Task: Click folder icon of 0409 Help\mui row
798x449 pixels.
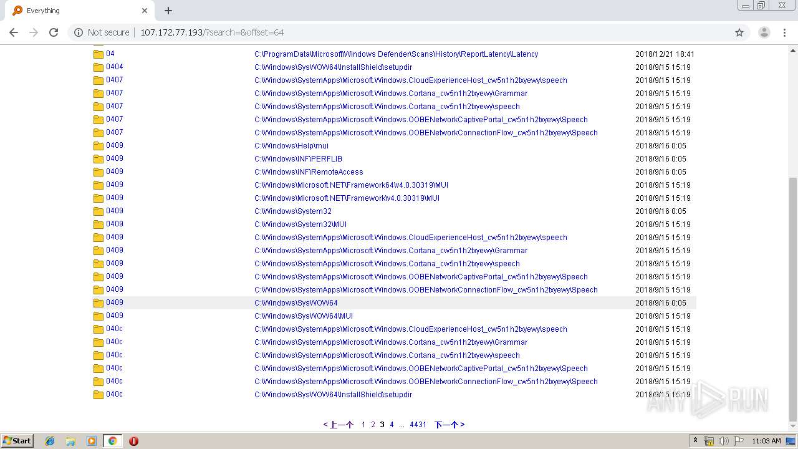Action: 99,146
